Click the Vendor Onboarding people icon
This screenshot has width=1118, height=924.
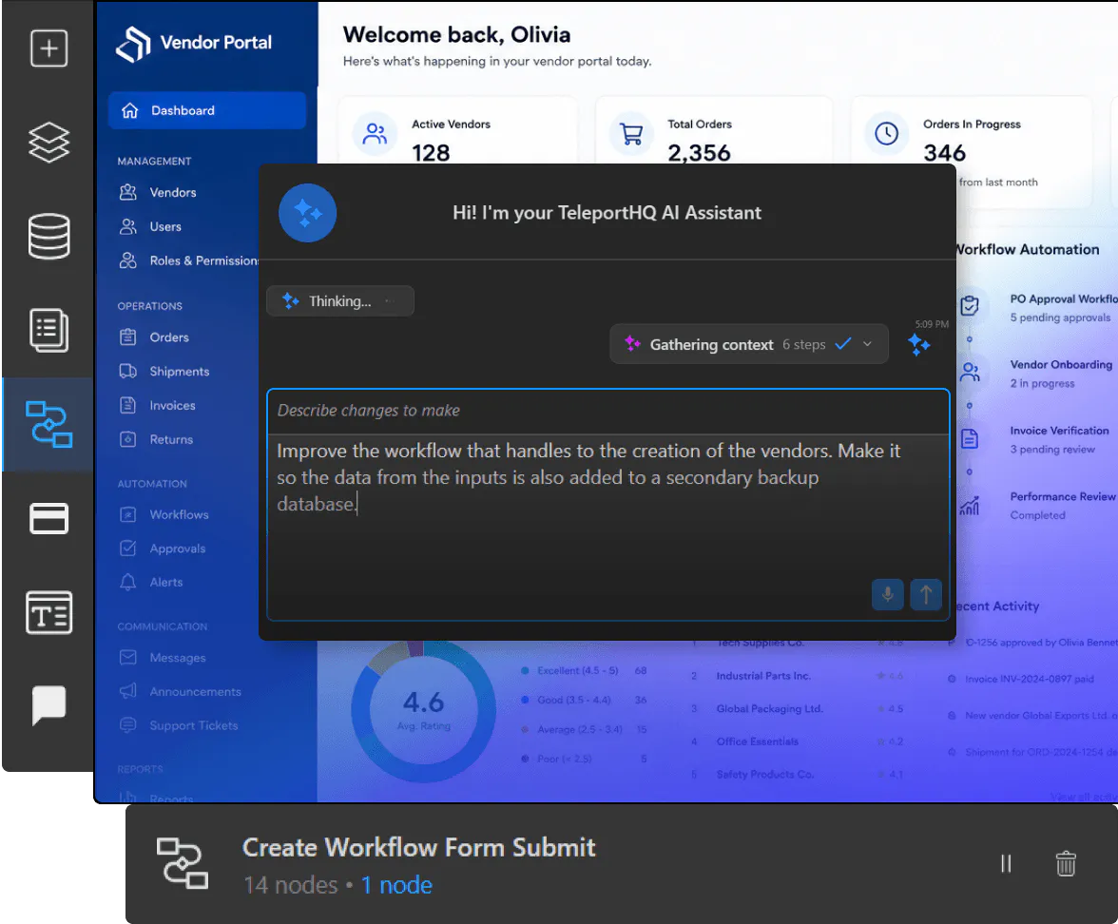point(970,373)
